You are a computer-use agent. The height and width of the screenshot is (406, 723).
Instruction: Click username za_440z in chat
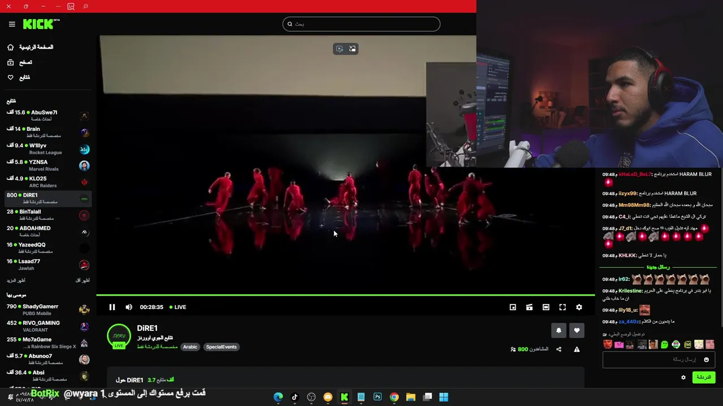629,322
